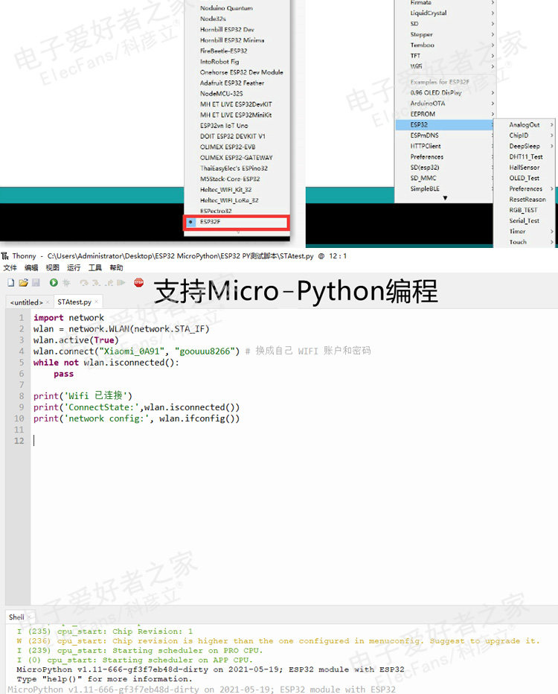The height and width of the screenshot is (694, 558).
Task: Click the Step into debug icon
Action: 96,282
